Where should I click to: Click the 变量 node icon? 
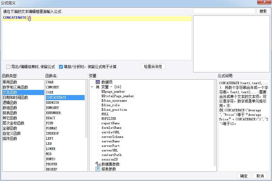point(98,87)
